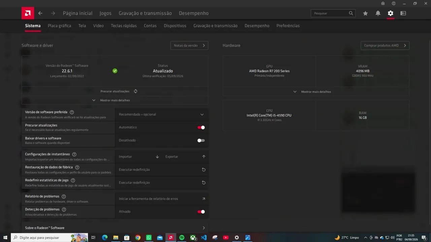Expand Mostrar mais detalhes under GPU hardware
The height and width of the screenshot is (242, 431).
(x=316, y=91)
